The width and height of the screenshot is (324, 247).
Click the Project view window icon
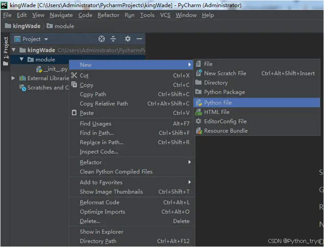pyautogui.click(x=17, y=39)
